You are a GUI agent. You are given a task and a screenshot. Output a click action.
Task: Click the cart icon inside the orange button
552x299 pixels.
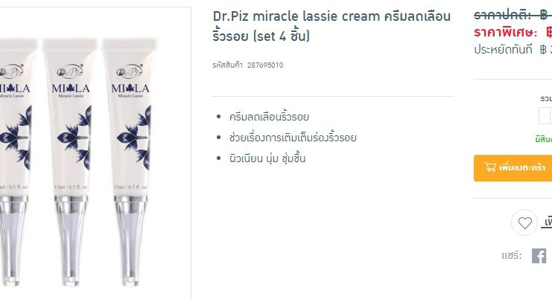(x=490, y=167)
